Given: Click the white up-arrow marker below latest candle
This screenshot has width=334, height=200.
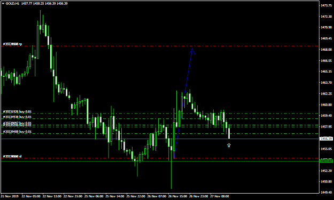Looking at the screenshot, I should click(x=229, y=146).
